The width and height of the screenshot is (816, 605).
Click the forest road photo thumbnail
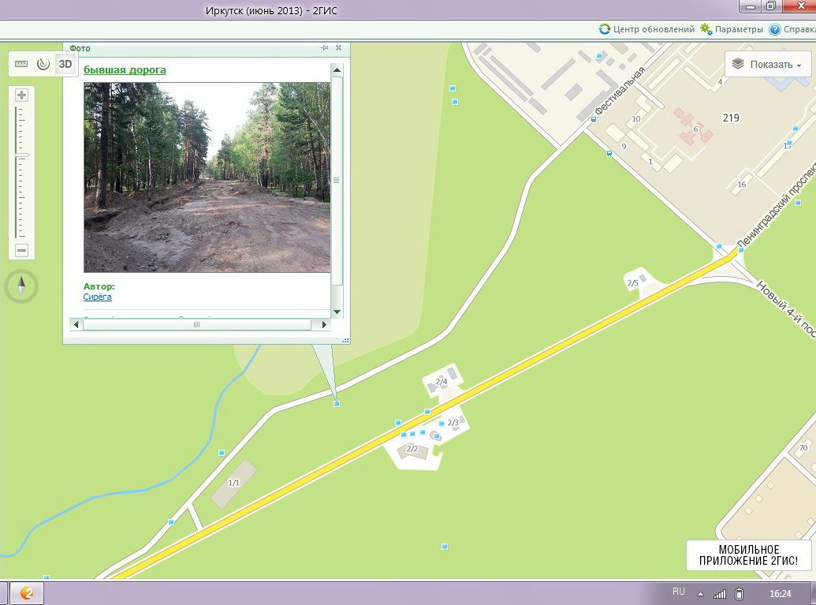coord(207,177)
